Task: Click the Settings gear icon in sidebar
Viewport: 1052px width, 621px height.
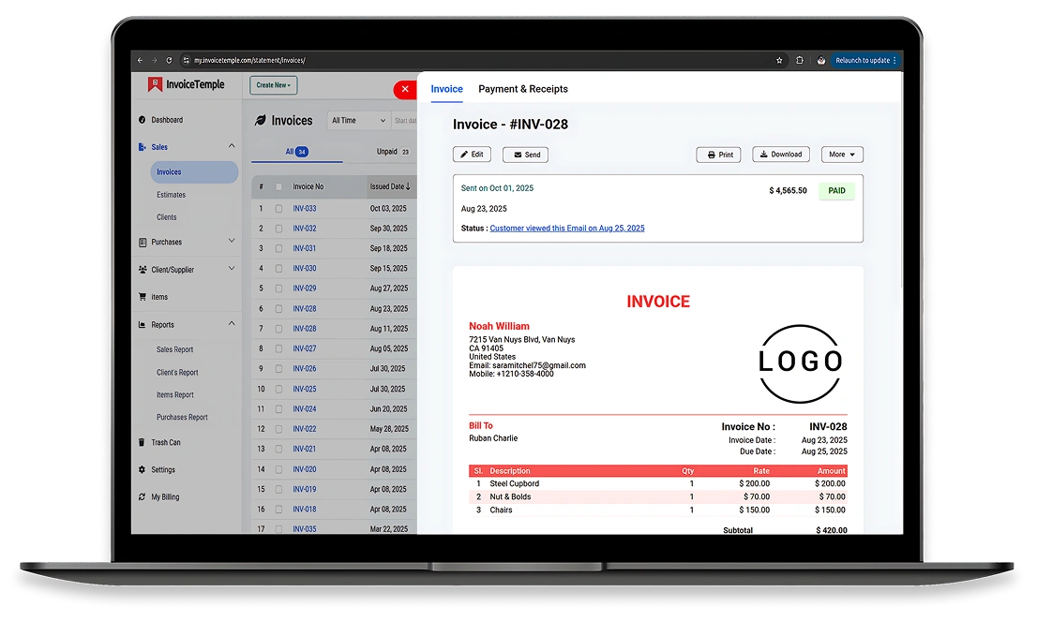Action: [x=143, y=469]
